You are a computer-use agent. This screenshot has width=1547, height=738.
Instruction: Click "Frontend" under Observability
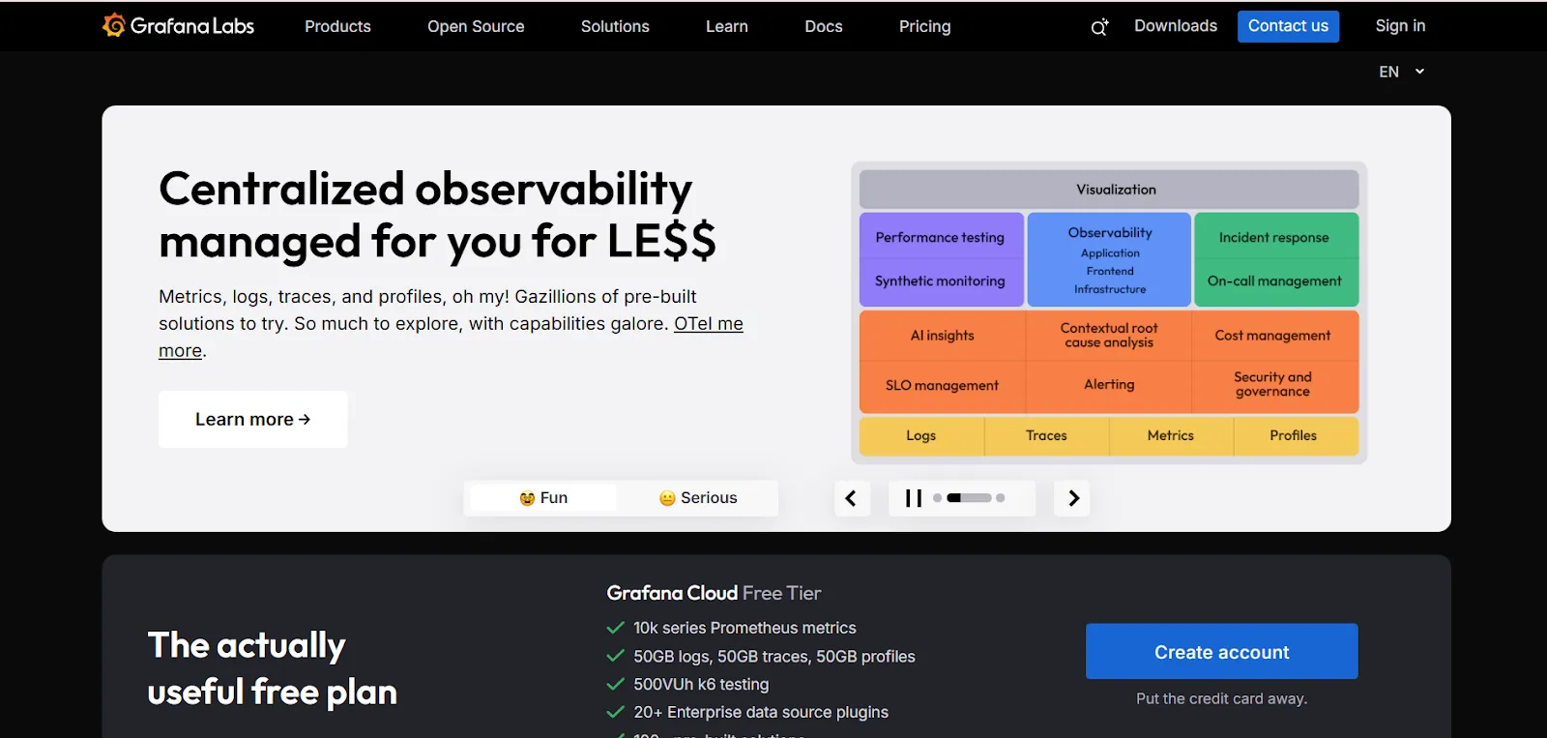(x=1110, y=272)
